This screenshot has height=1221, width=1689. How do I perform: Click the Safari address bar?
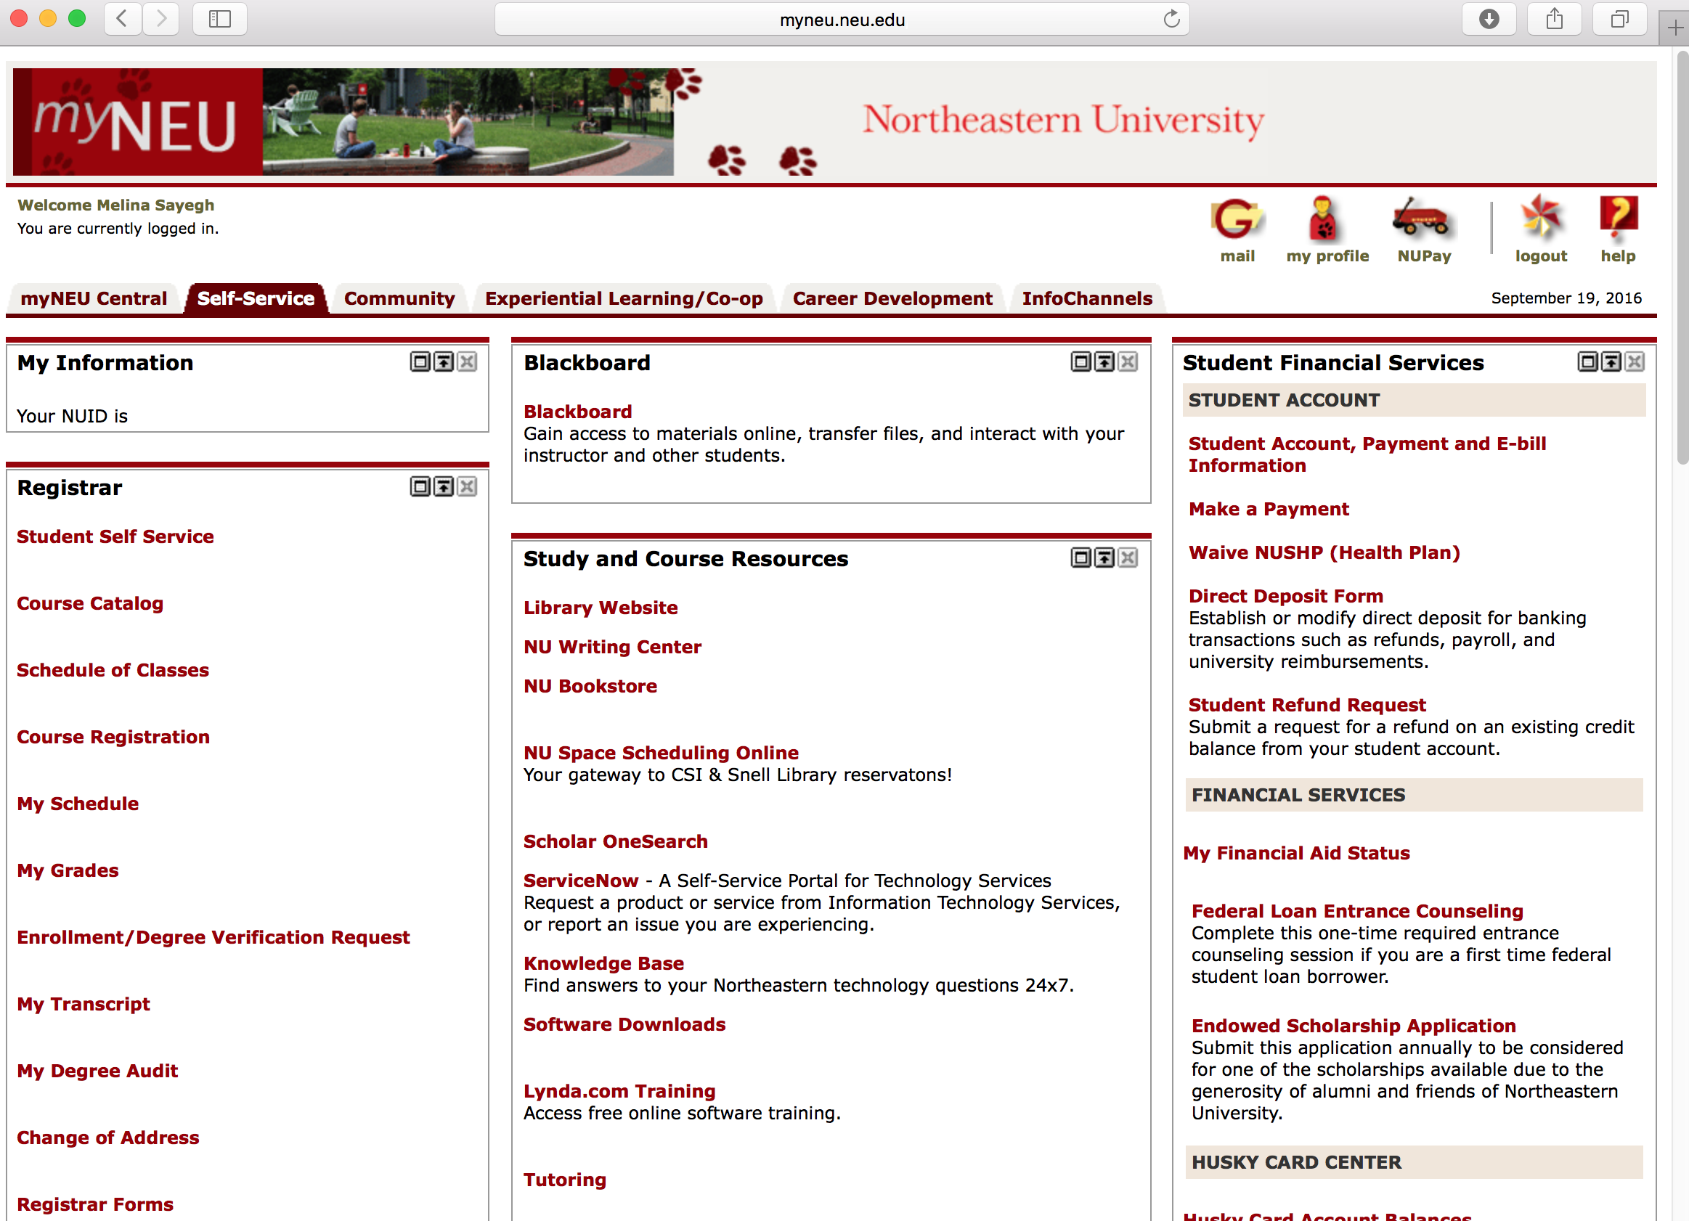842,20
